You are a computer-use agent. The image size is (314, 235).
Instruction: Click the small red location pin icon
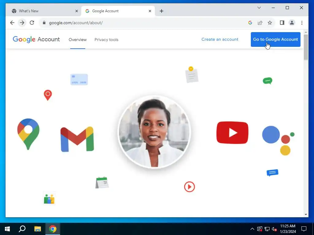(x=48, y=95)
